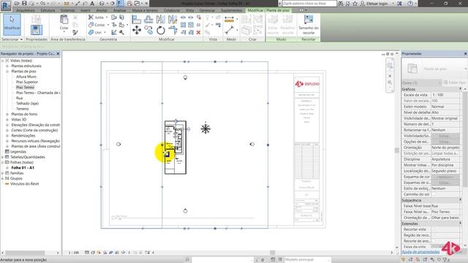
Task: Click the Junta cut geometry tool
Action: (x=96, y=18)
